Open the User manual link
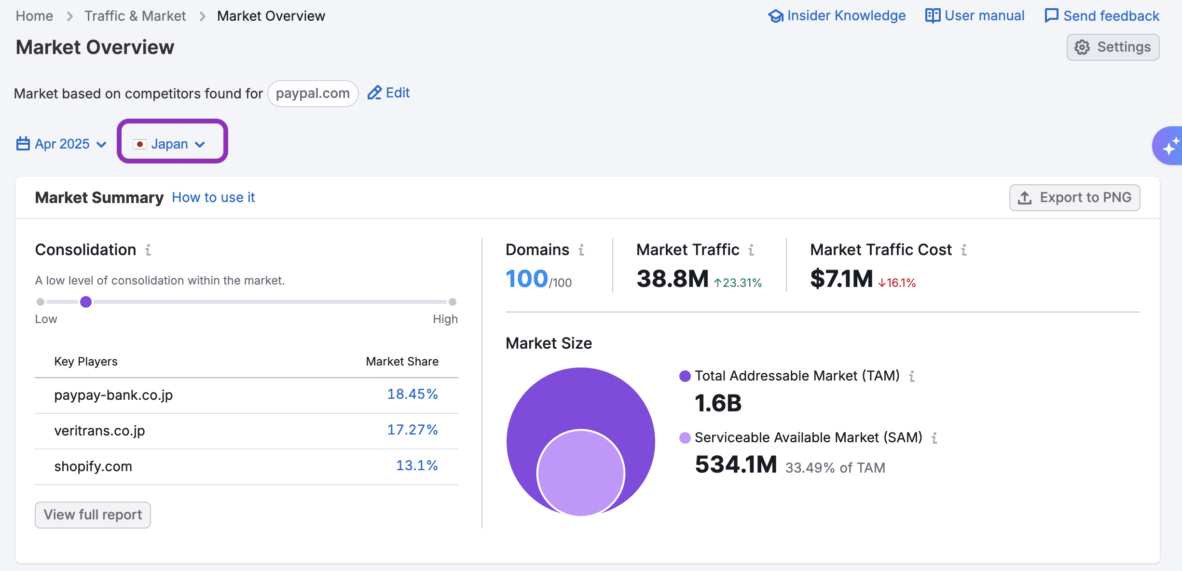Screen dimensions: 1182x571 coord(975,16)
